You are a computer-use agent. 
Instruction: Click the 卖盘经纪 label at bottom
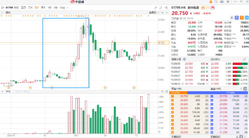click(215, 137)
